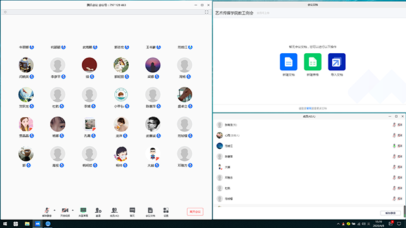This screenshot has height=228, width=406.
Task: Toggle the 邓雅方 row microphone in the members list
Action: pyautogui.click(x=394, y=177)
